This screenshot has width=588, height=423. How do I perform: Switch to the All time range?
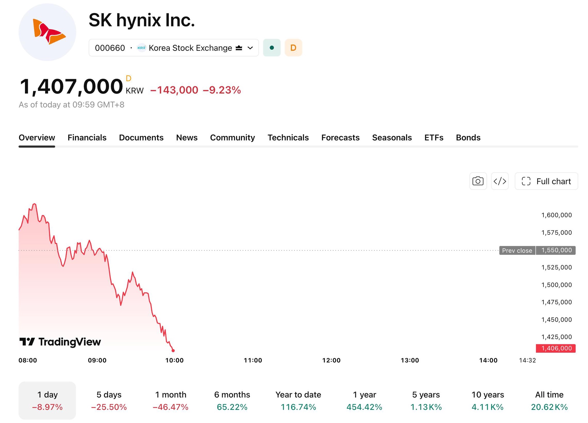tap(549, 400)
